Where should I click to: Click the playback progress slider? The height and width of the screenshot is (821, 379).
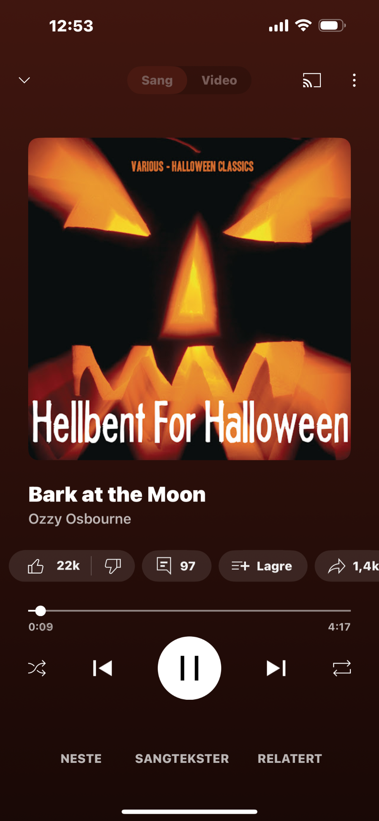(189, 611)
